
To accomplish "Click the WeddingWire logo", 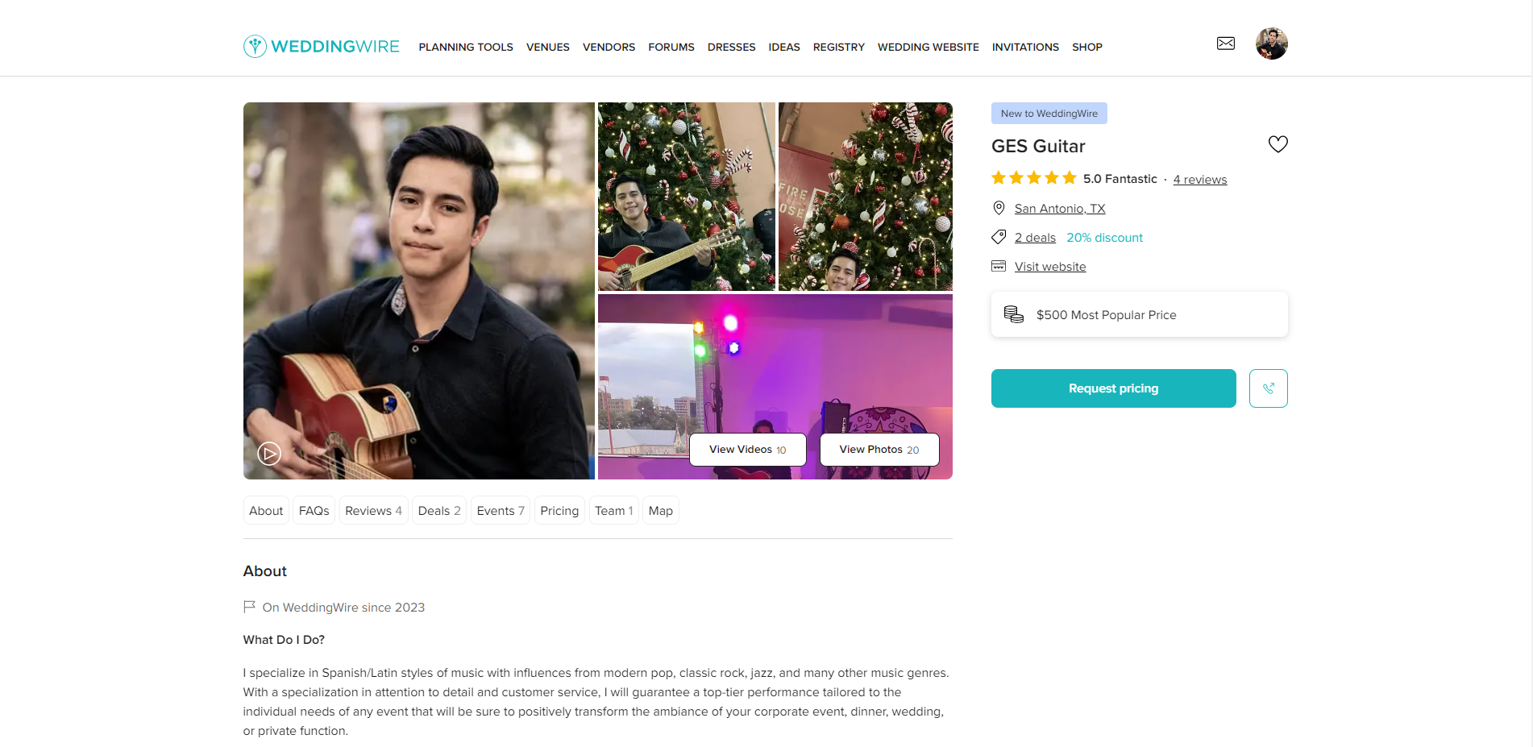I will coord(321,46).
